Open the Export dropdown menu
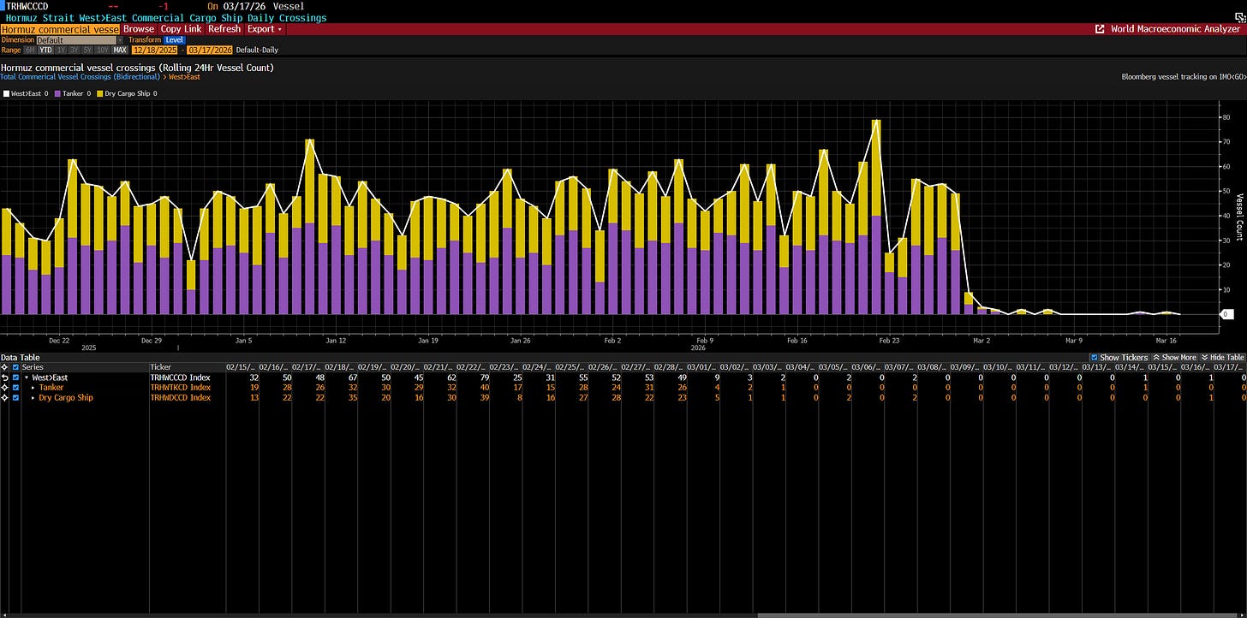Image resolution: width=1247 pixels, height=618 pixels. pos(265,29)
